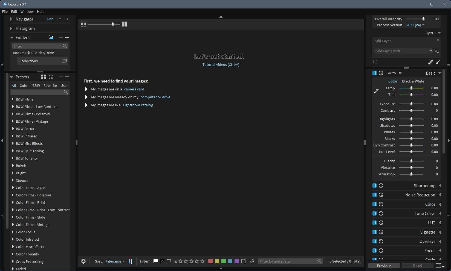Open the Help menu
This screenshot has width=451, height=271.
click(x=41, y=11)
